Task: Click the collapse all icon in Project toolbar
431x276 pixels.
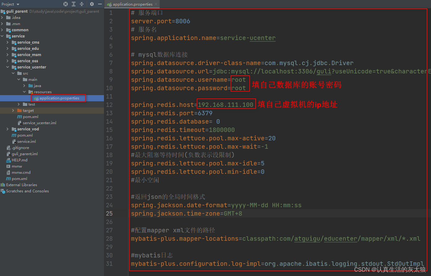Action: pyautogui.click(x=82, y=4)
